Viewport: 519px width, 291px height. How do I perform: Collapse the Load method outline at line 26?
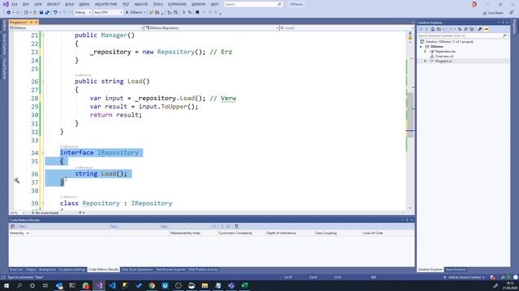(x=43, y=81)
